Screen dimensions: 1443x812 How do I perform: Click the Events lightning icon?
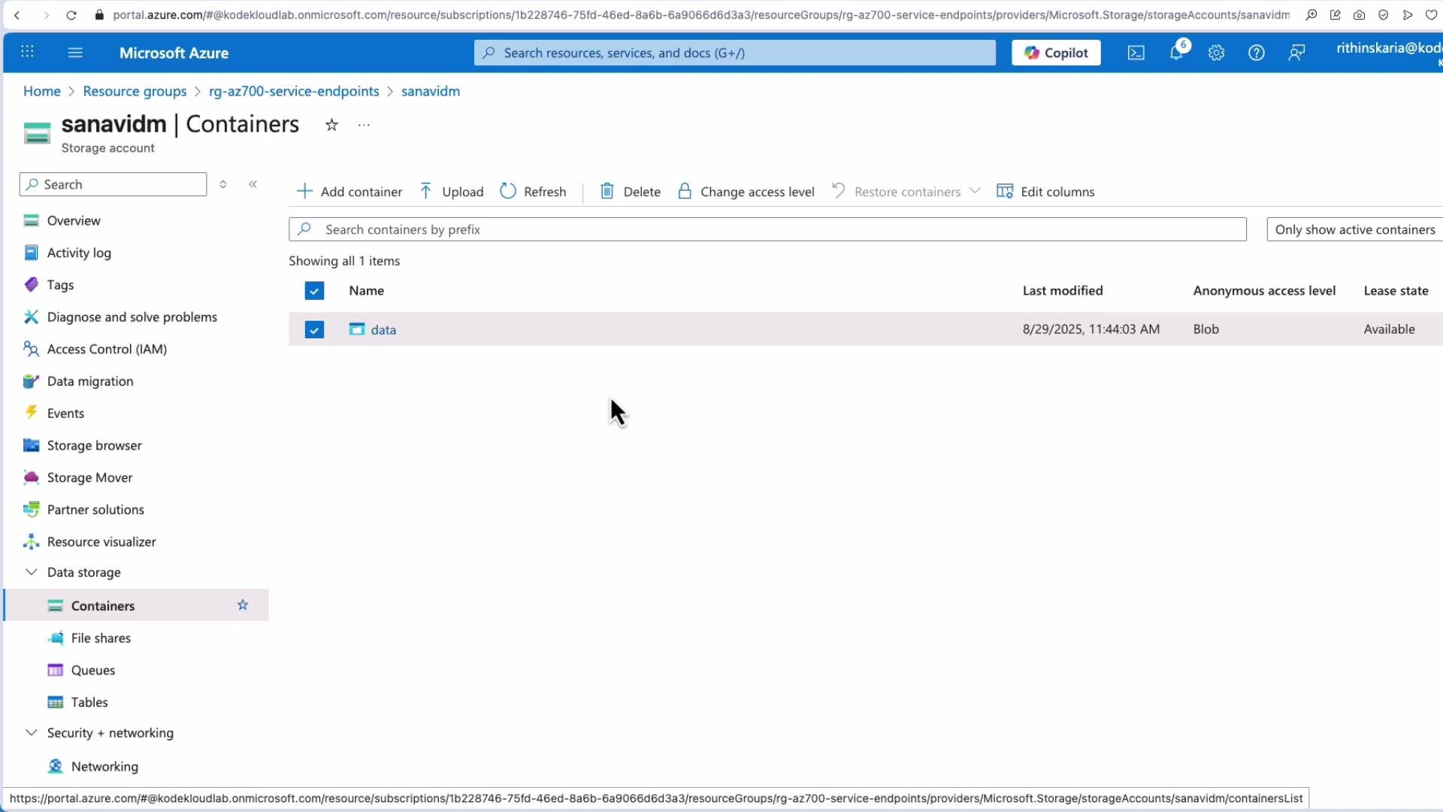(x=31, y=413)
